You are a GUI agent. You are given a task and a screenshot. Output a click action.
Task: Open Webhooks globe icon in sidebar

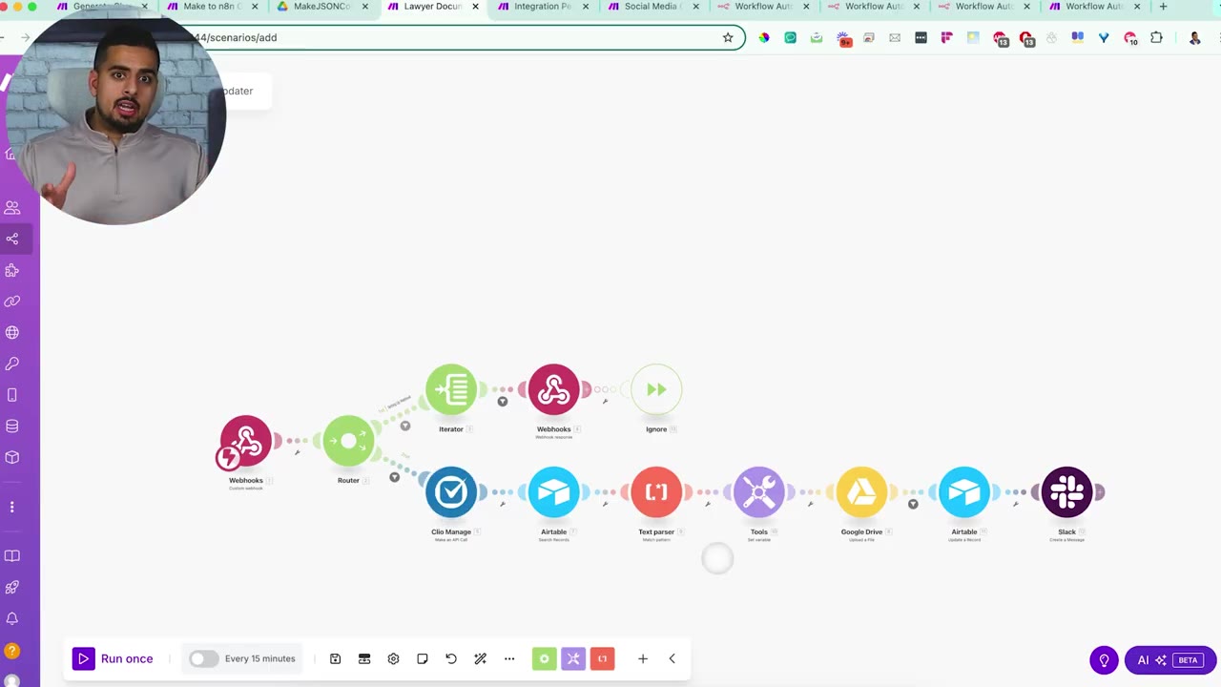[12, 333]
